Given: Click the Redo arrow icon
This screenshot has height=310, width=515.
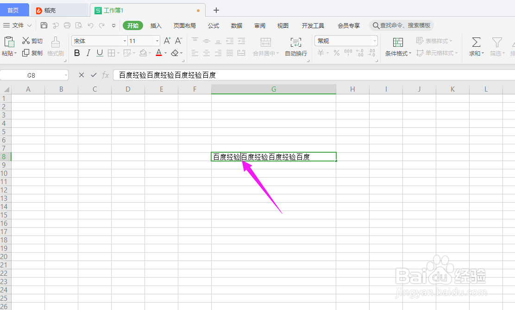Looking at the screenshot, I should click(102, 25).
